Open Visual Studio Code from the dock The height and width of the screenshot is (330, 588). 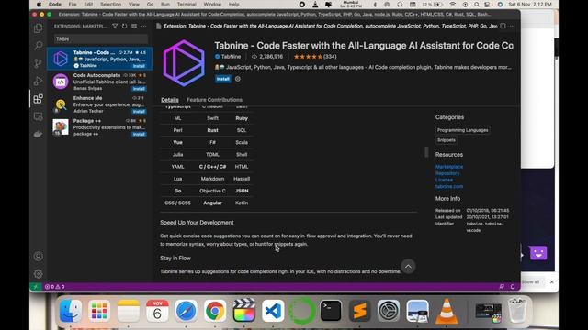tap(273, 311)
